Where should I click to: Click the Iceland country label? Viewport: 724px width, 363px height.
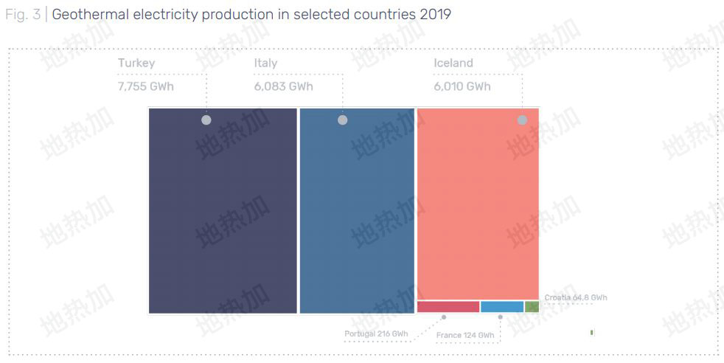click(x=453, y=63)
